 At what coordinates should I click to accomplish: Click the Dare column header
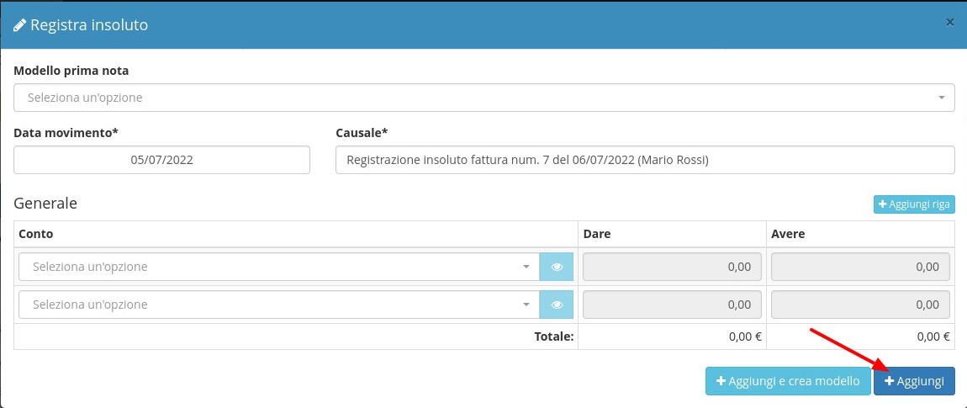597,234
